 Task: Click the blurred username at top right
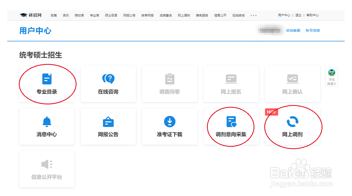pyautogui.click(x=270, y=30)
